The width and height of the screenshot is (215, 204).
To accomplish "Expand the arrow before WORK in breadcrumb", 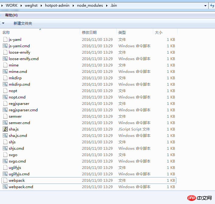I will 2,5.
